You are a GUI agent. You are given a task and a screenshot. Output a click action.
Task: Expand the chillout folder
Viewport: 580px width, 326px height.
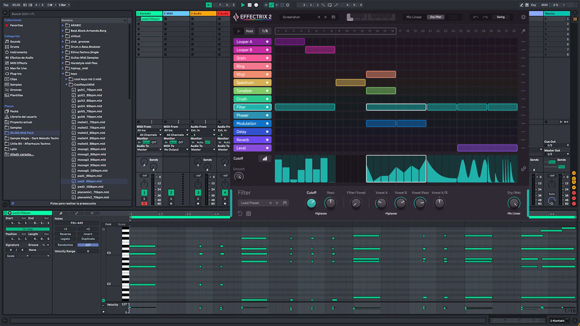63,36
